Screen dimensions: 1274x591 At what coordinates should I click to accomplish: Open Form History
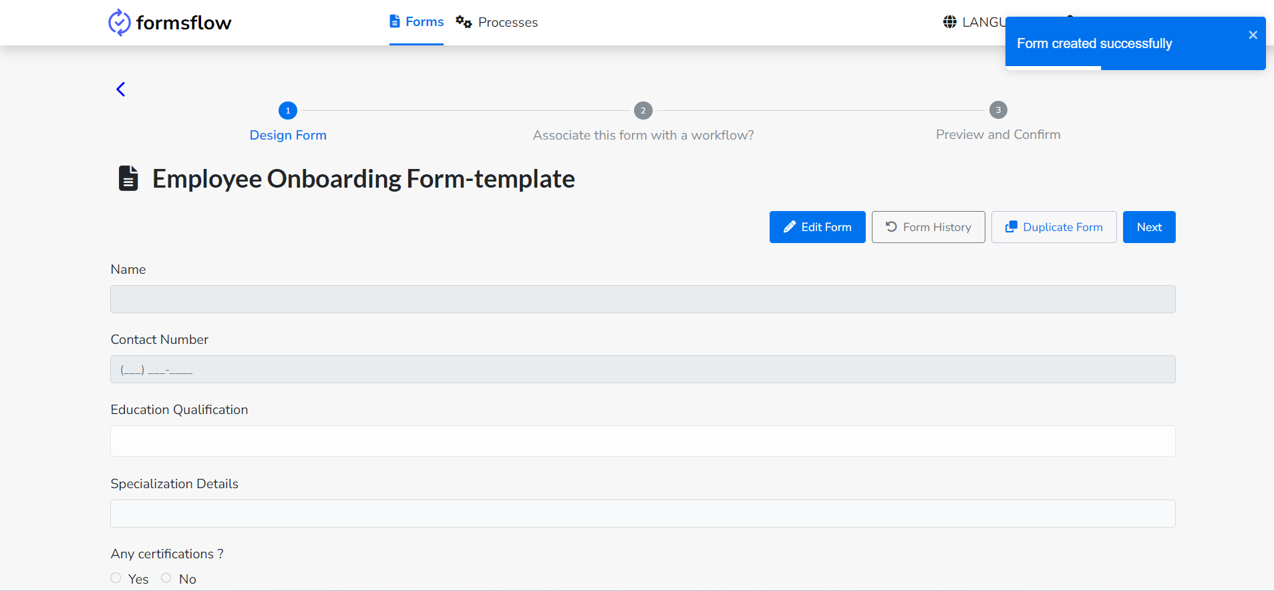(x=928, y=227)
